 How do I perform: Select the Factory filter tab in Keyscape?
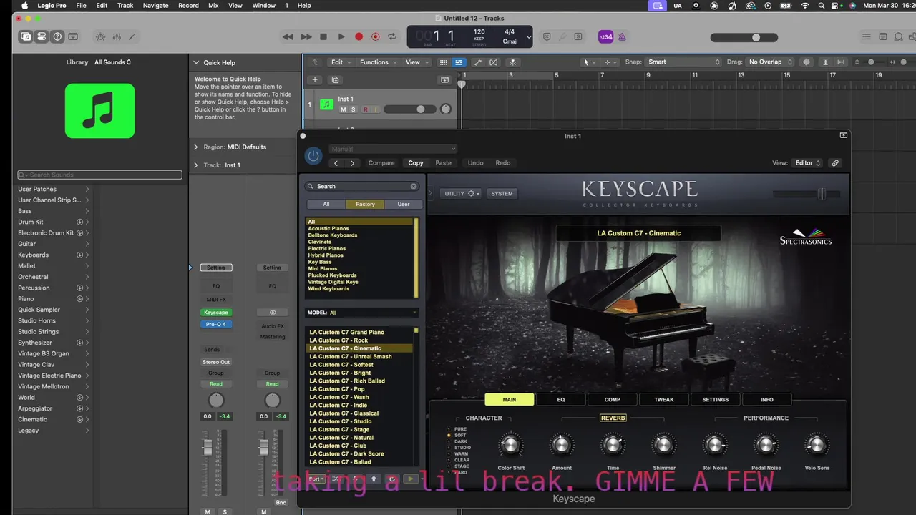pyautogui.click(x=365, y=204)
